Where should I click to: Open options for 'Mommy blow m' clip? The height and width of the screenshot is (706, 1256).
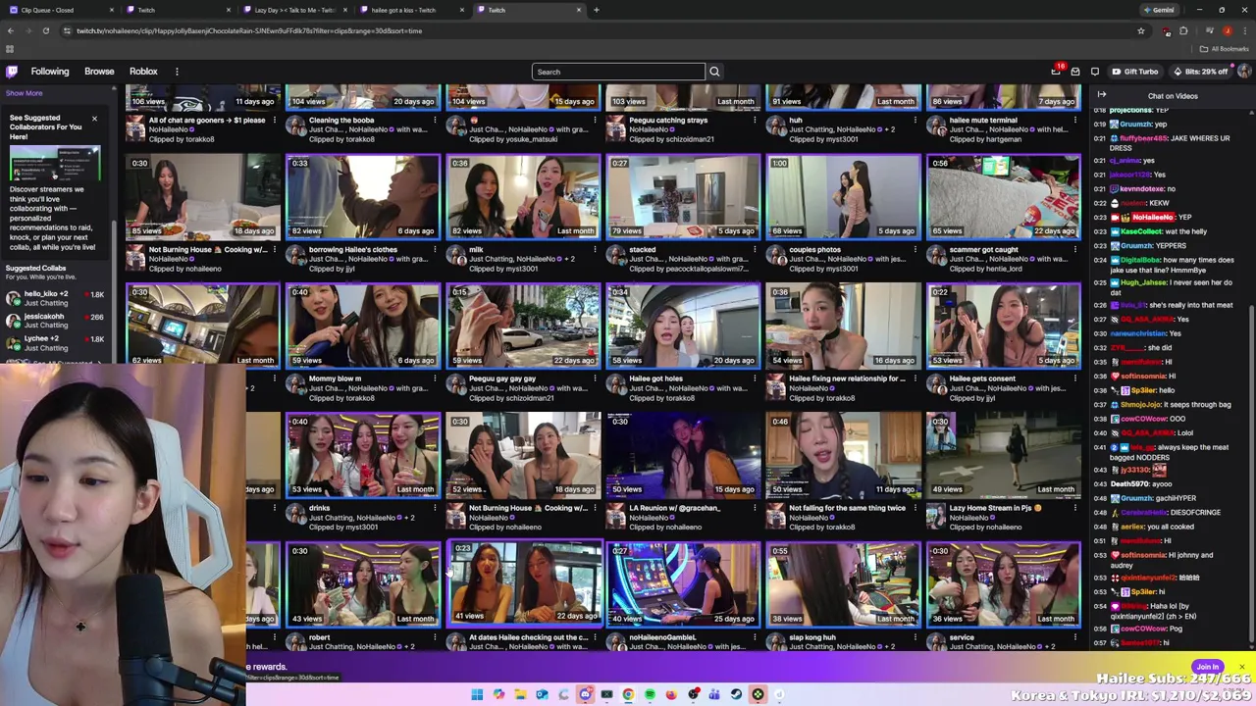(435, 378)
